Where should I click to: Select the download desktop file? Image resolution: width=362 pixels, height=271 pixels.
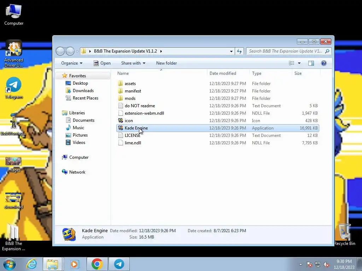(13, 201)
